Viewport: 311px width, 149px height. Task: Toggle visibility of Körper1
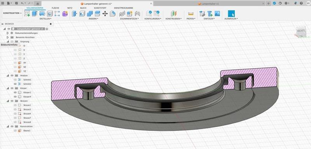(x=15, y=92)
